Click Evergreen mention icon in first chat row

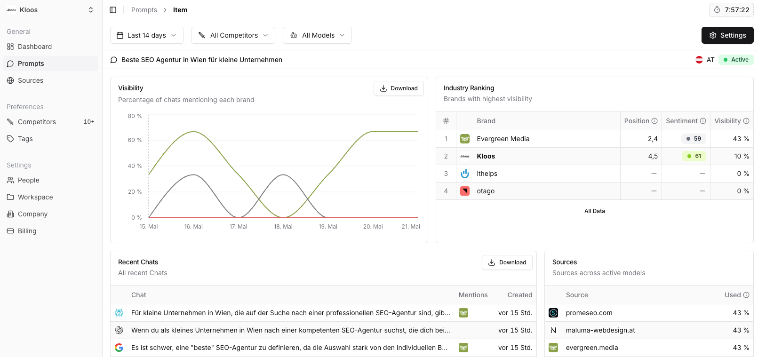(463, 313)
